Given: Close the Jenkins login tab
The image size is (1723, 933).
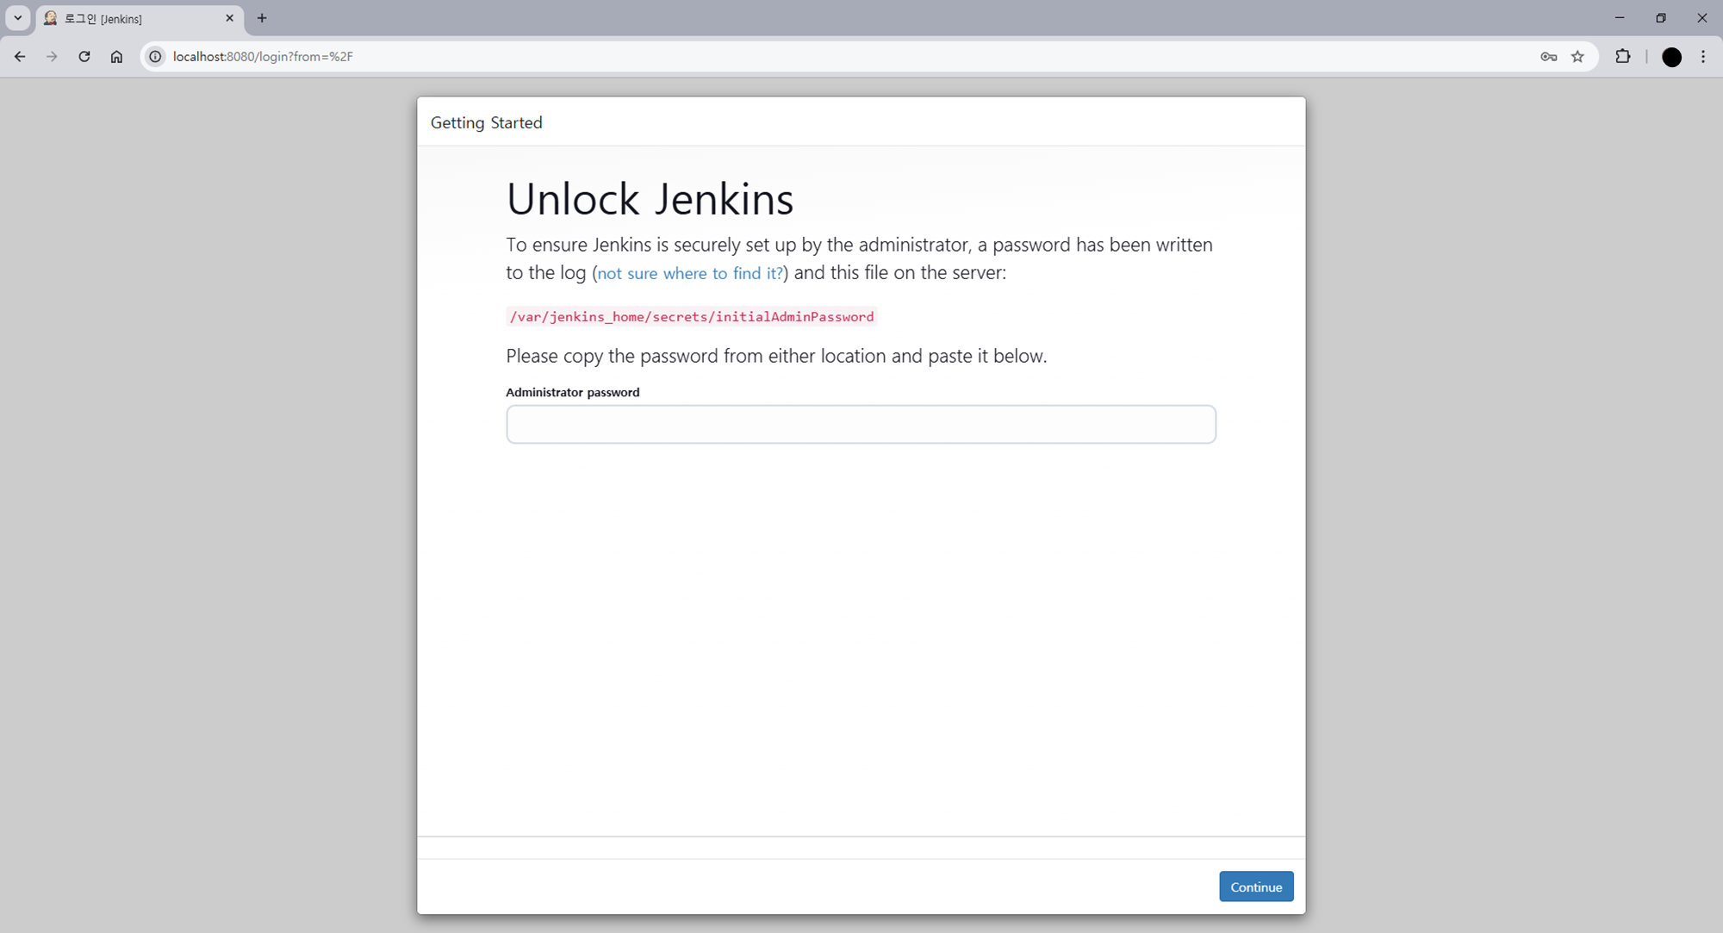Looking at the screenshot, I should click(x=229, y=18).
